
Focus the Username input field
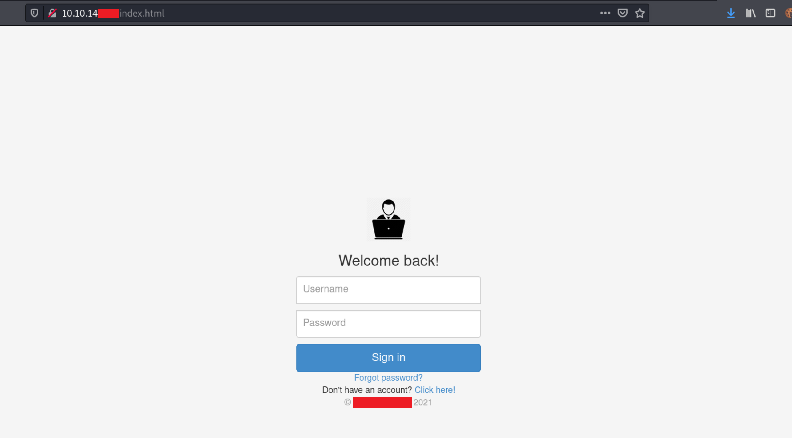click(388, 290)
